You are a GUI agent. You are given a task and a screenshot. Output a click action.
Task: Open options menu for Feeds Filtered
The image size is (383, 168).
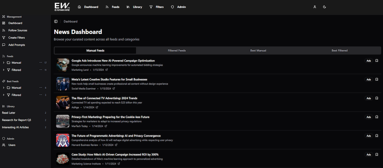coord(40,70)
